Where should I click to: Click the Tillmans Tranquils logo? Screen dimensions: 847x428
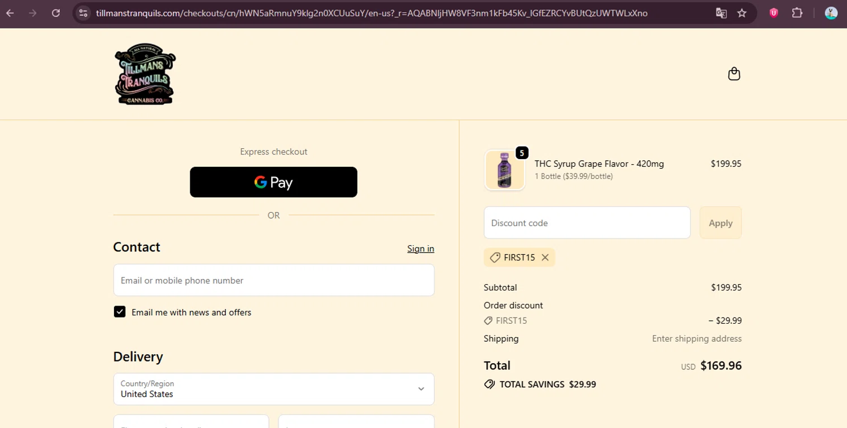click(145, 74)
